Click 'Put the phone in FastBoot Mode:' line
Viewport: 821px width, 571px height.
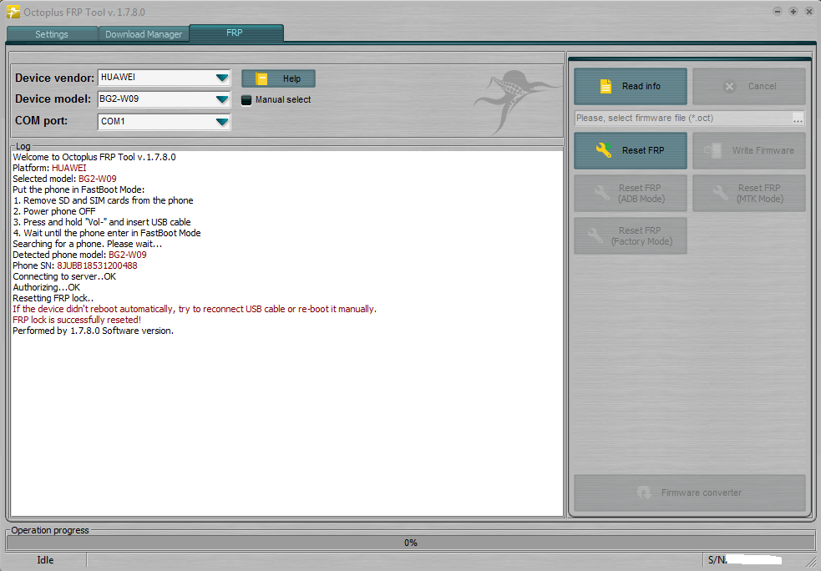pos(79,189)
